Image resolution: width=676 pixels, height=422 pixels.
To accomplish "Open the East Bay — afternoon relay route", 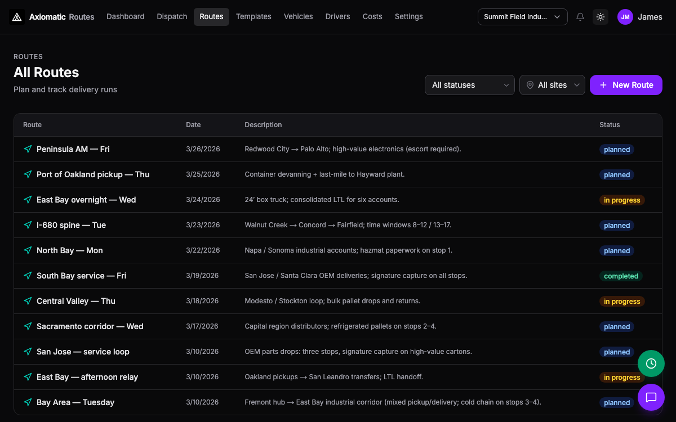I will click(87, 377).
